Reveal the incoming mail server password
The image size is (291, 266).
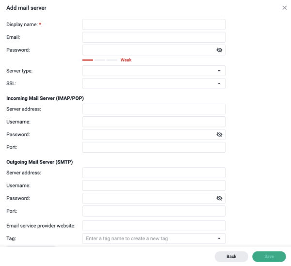click(219, 134)
